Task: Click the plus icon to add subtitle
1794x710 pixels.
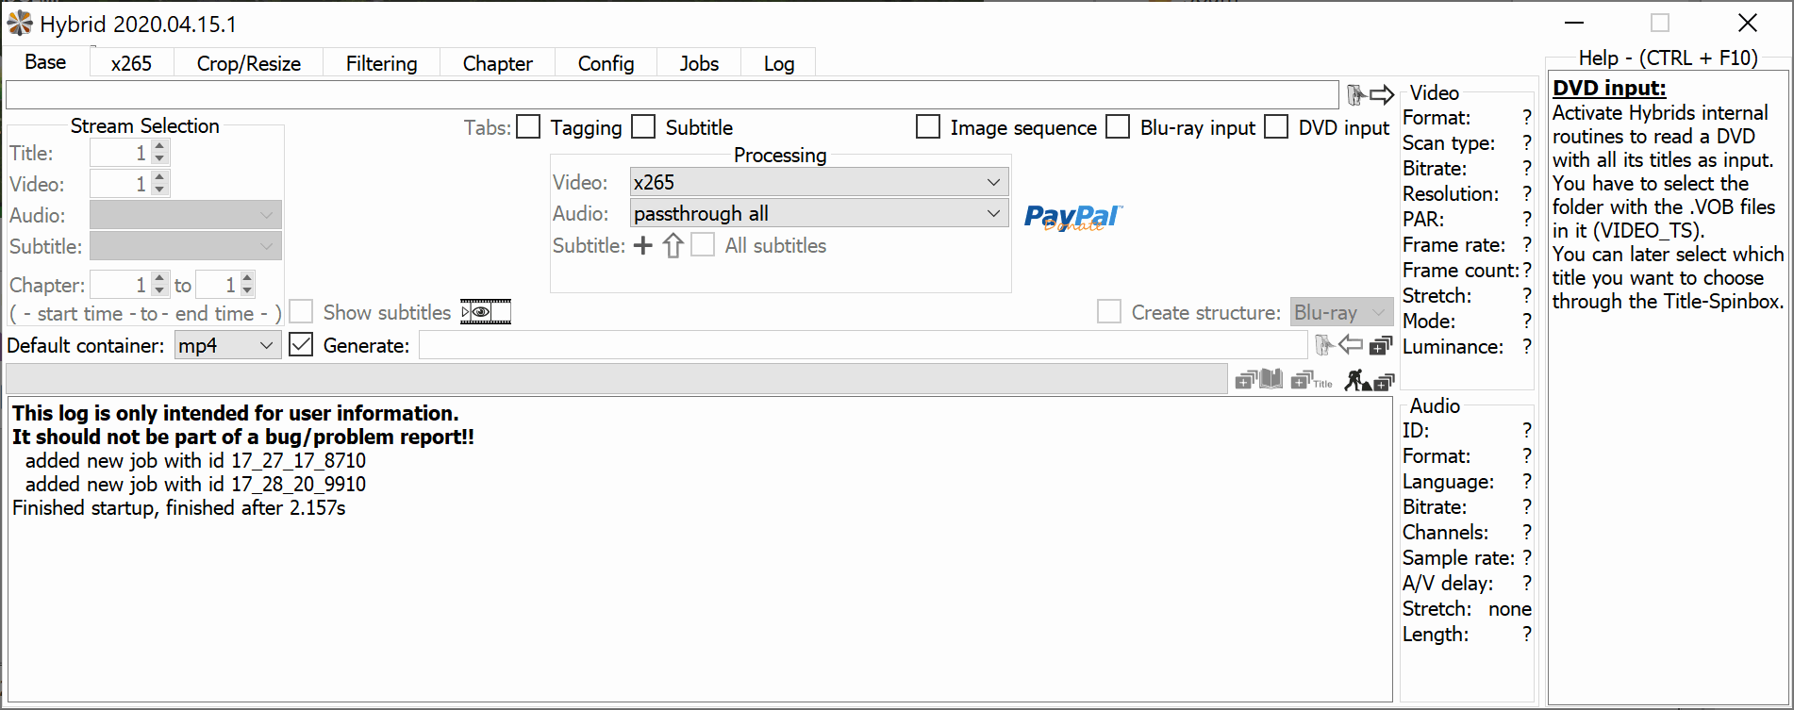Action: click(x=642, y=246)
